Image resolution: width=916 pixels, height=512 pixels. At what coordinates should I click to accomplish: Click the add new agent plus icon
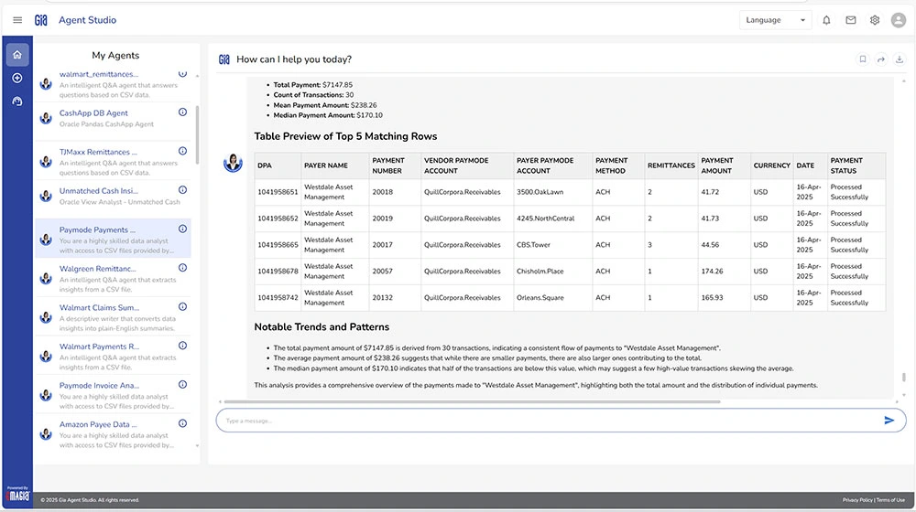(x=17, y=78)
